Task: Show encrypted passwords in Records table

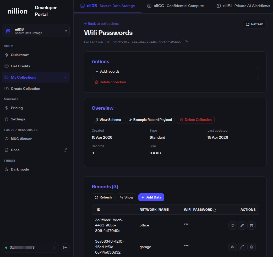Action: pos(126,197)
